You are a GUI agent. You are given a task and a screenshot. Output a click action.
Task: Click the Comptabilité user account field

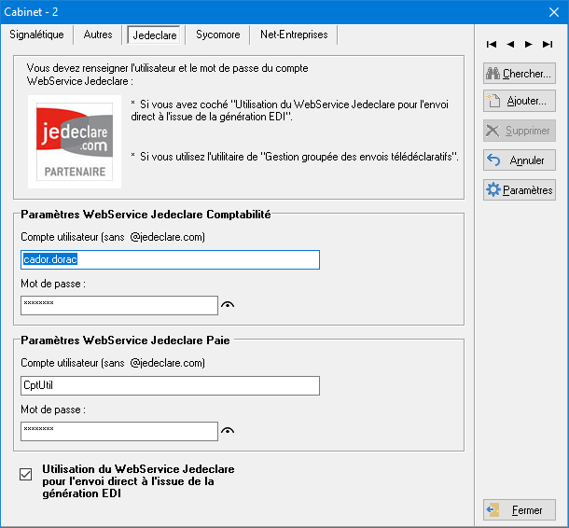tap(170, 259)
